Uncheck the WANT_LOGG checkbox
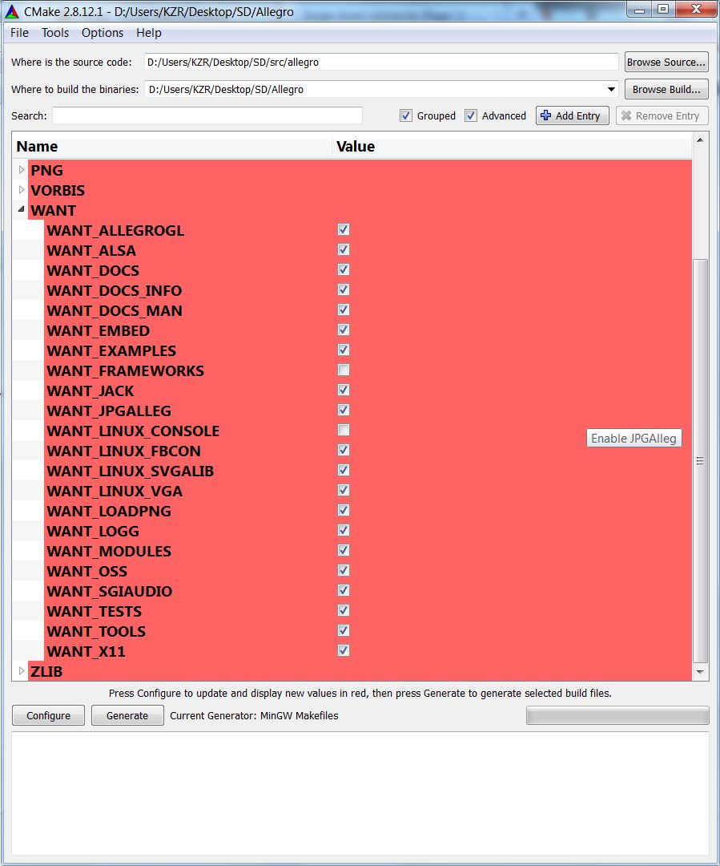The image size is (720, 866). coord(343,530)
